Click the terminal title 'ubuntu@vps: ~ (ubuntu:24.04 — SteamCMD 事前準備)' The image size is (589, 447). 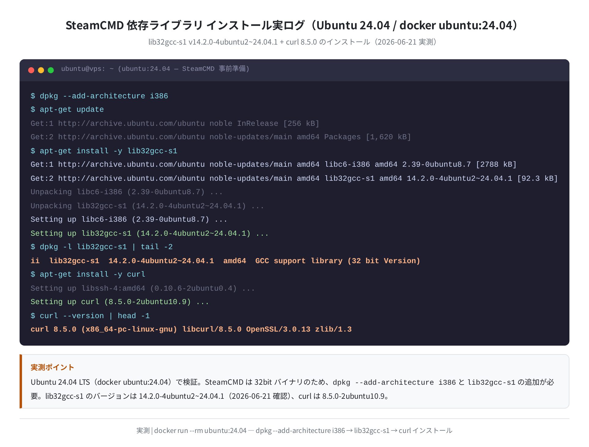click(155, 69)
